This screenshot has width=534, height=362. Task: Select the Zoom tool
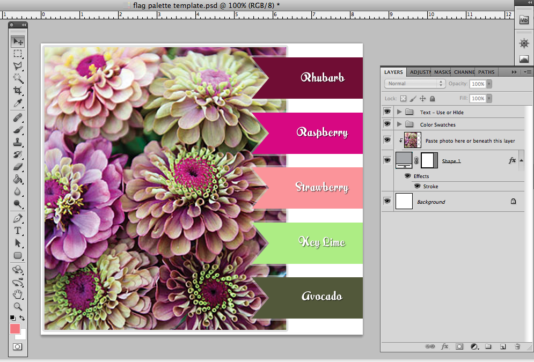18,307
